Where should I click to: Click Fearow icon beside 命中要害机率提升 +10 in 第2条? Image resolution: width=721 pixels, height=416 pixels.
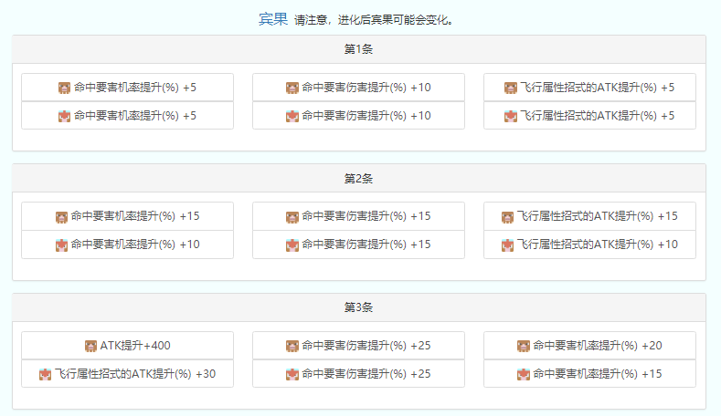click(x=61, y=245)
